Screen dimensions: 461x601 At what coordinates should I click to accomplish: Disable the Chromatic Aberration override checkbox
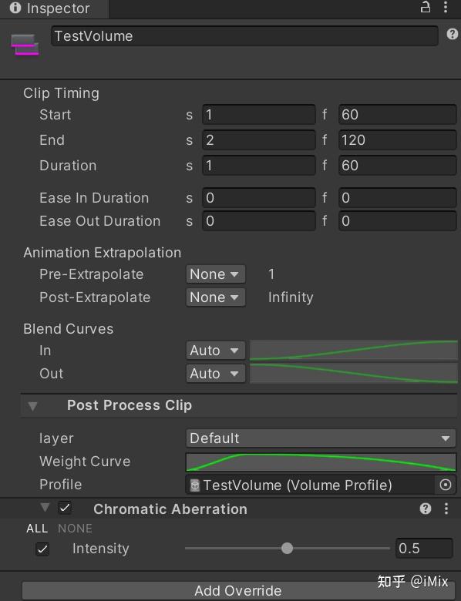[x=65, y=509]
